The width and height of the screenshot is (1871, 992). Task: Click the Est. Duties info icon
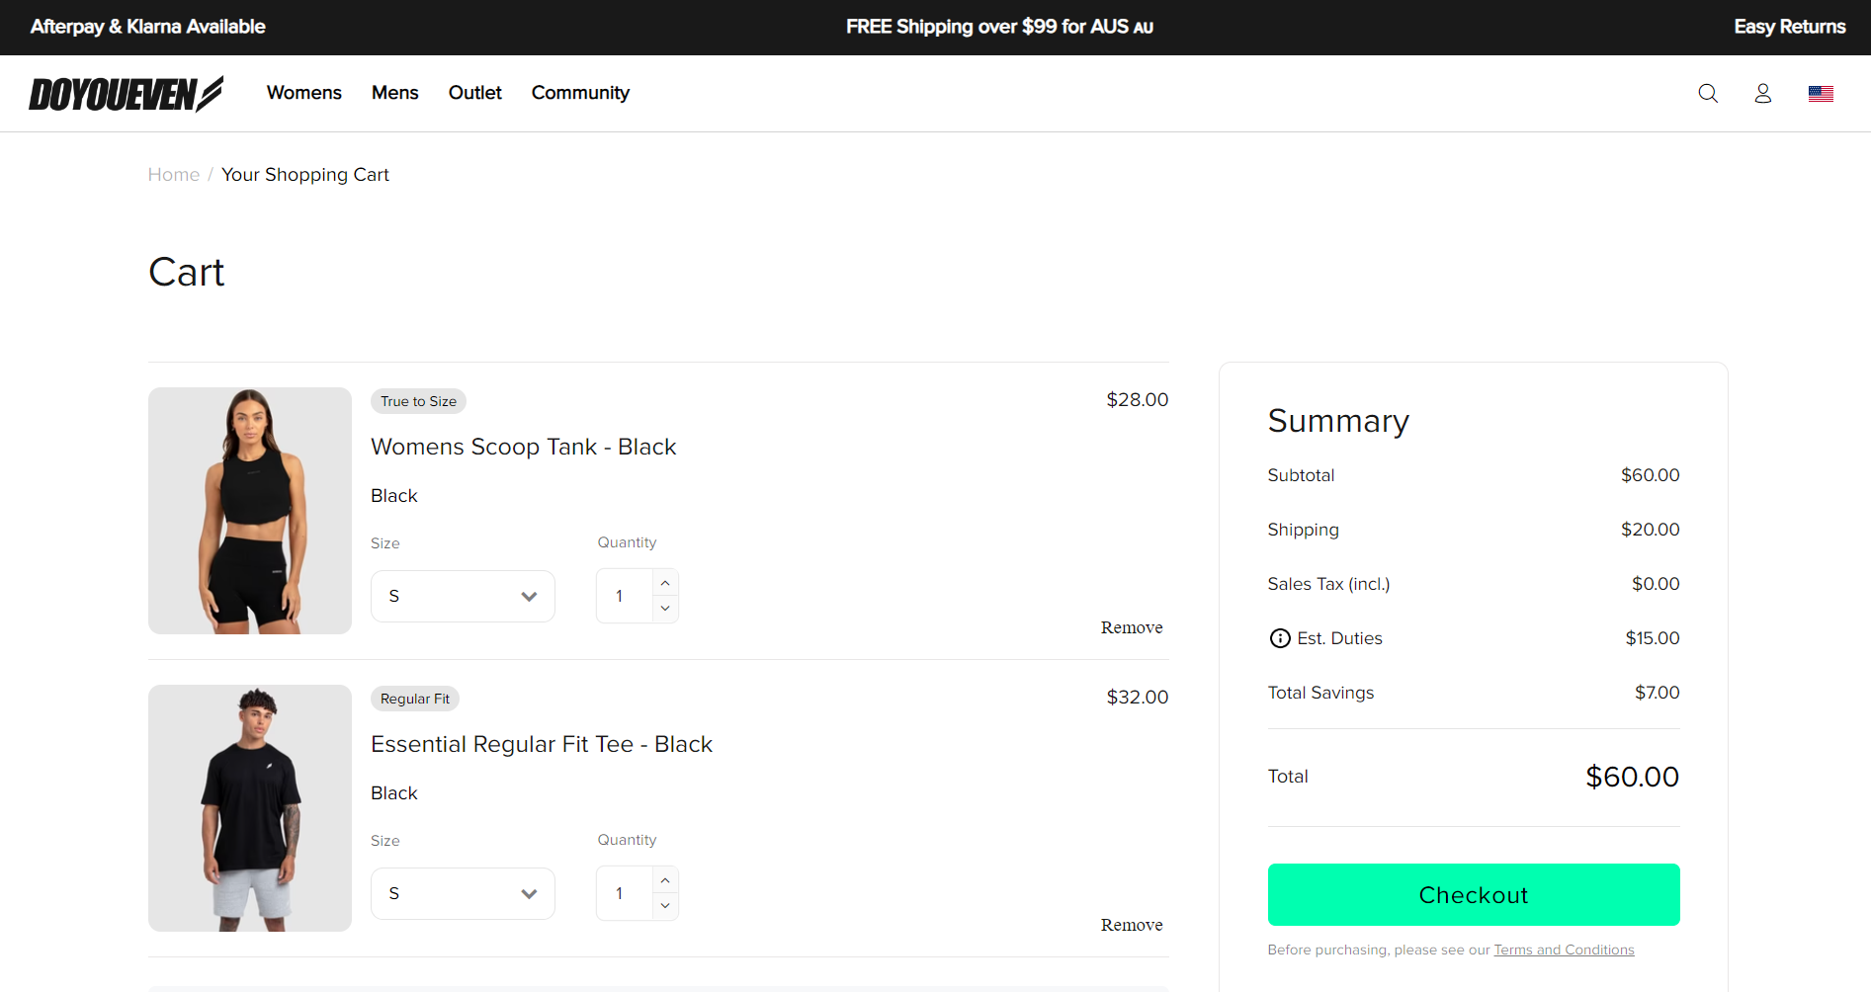(1279, 638)
